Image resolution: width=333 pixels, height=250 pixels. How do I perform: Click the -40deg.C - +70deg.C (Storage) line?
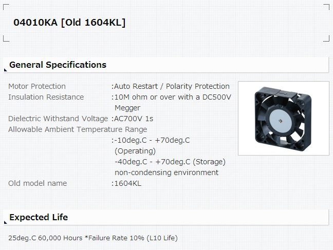[x=170, y=162]
